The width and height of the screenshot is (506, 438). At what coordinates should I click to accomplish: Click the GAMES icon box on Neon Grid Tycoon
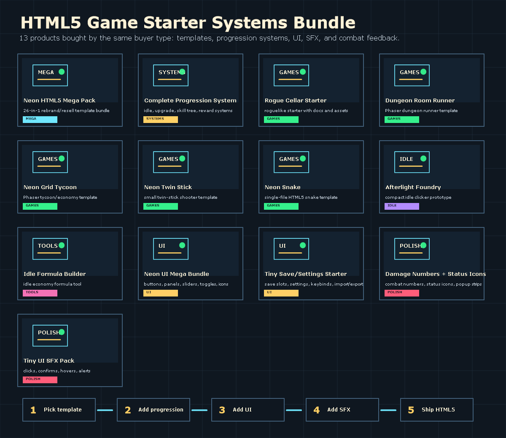[x=50, y=162]
